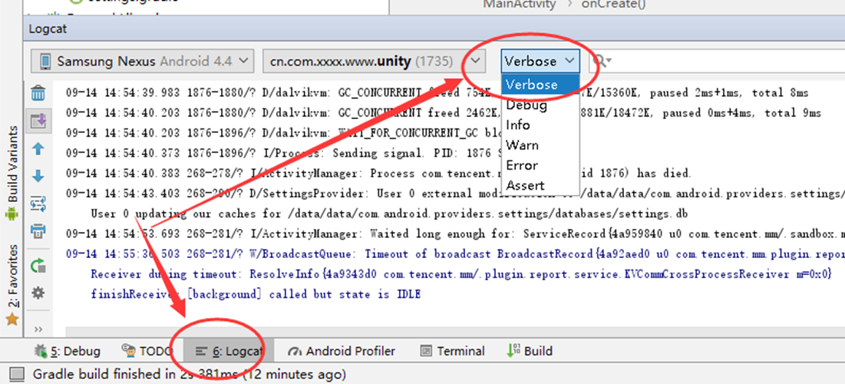The image size is (845, 384).
Task: Open the TODO tool window tab
Action: tap(147, 351)
